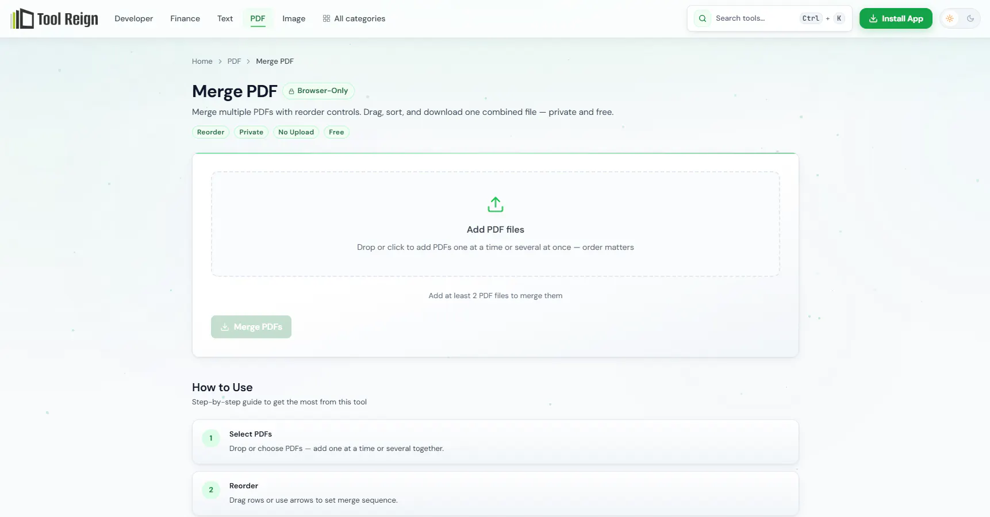This screenshot has height=517, width=990.
Task: Click the download icon on Install App
Action: pyautogui.click(x=873, y=18)
